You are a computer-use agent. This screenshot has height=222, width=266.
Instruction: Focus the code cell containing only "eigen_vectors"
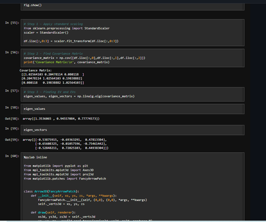point(133,130)
